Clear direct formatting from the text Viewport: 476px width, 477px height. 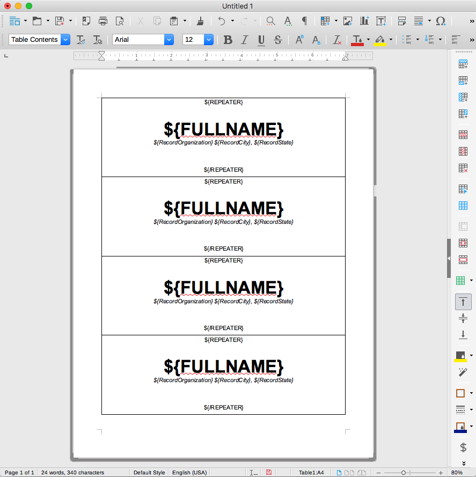tap(337, 40)
